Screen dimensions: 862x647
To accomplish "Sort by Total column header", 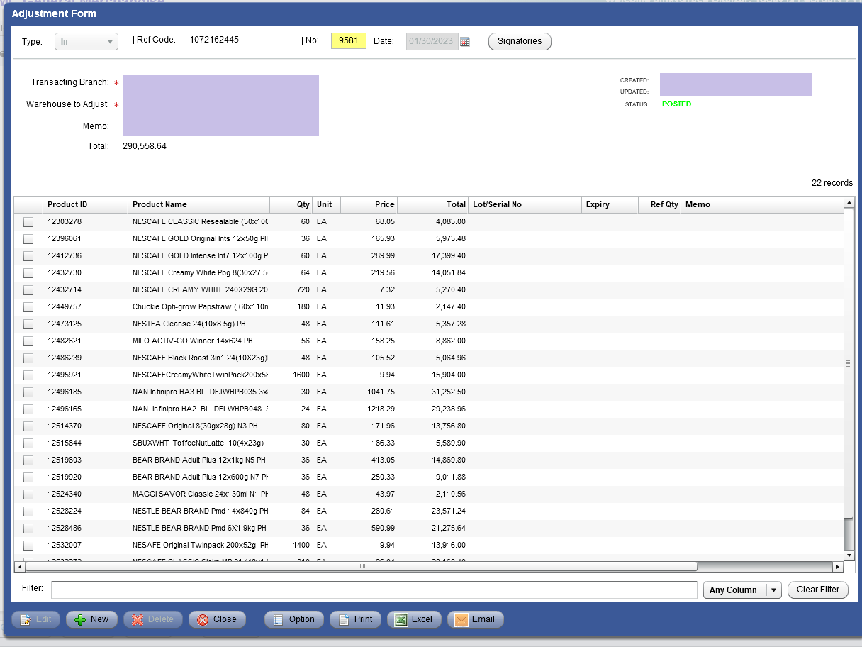I will (432, 204).
